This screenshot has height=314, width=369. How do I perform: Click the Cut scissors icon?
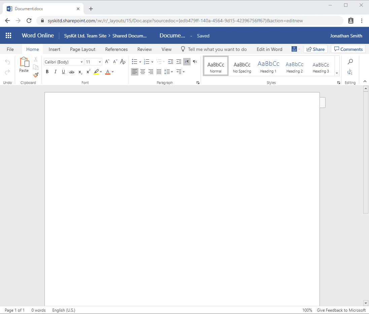click(36, 59)
